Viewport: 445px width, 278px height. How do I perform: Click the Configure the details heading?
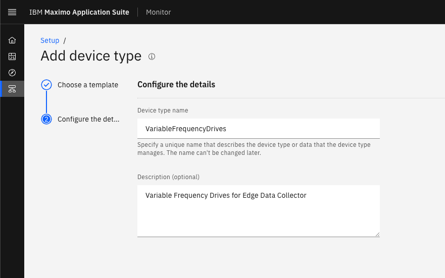tap(176, 84)
